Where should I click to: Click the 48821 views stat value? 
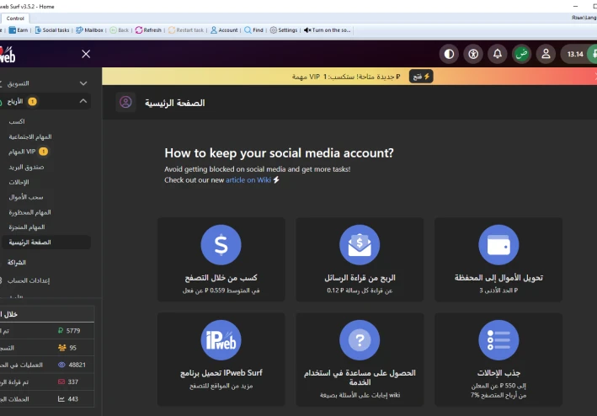tap(77, 365)
